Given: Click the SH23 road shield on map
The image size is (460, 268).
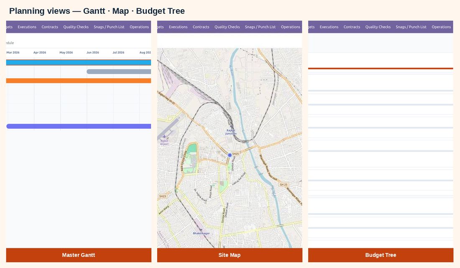Looking at the screenshot, I should coord(163,196).
